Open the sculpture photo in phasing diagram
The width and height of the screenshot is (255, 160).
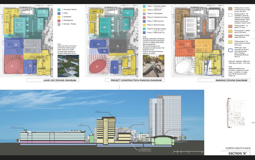(153, 66)
